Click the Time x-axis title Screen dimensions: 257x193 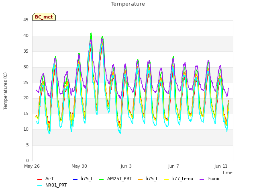coord(227,172)
